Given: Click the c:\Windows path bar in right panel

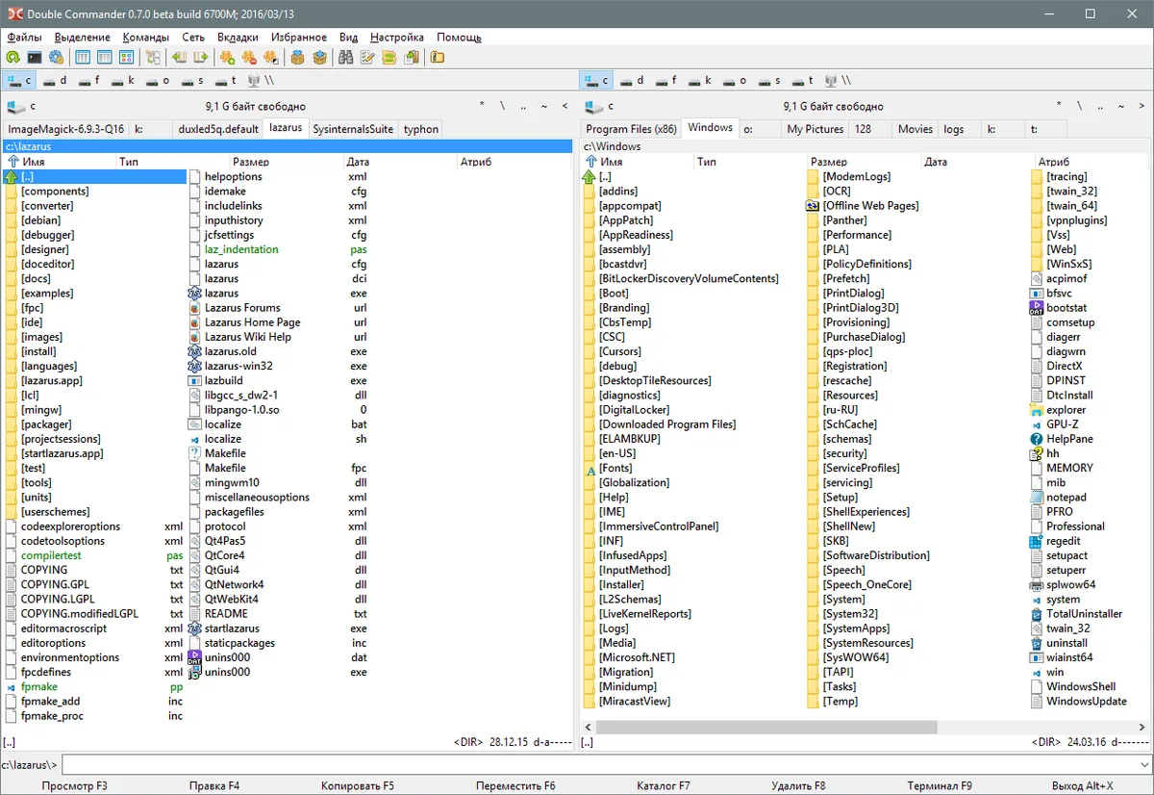Looking at the screenshot, I should click(x=865, y=146).
